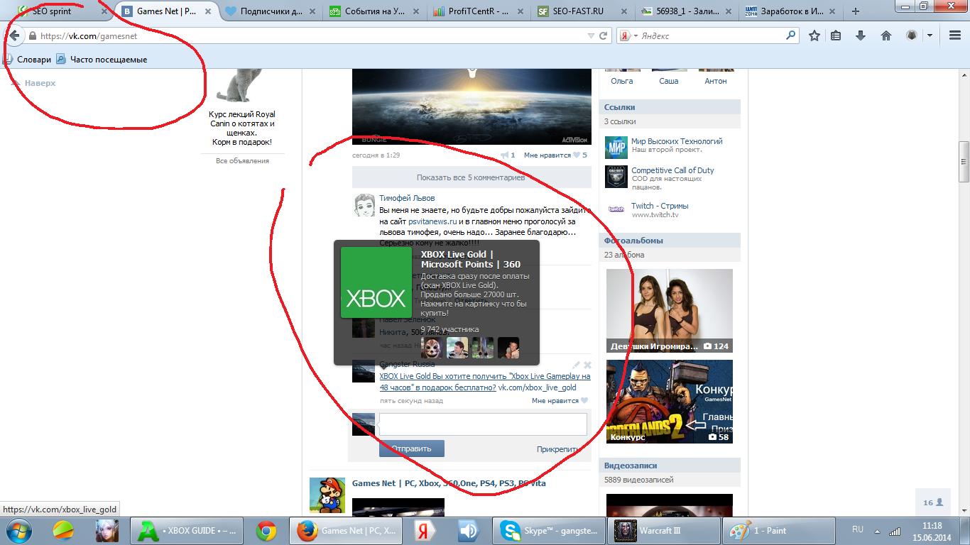Click into the comment text field
The image size is (970, 545).
pos(483,424)
